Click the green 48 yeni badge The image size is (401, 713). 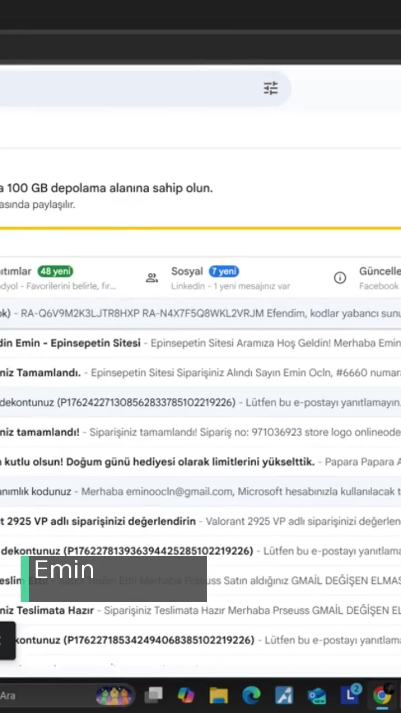(x=55, y=271)
